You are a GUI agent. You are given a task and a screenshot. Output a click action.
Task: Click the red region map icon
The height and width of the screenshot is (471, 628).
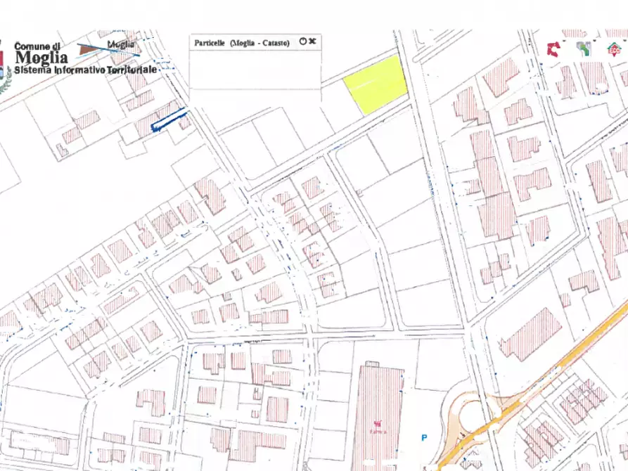click(x=553, y=49)
